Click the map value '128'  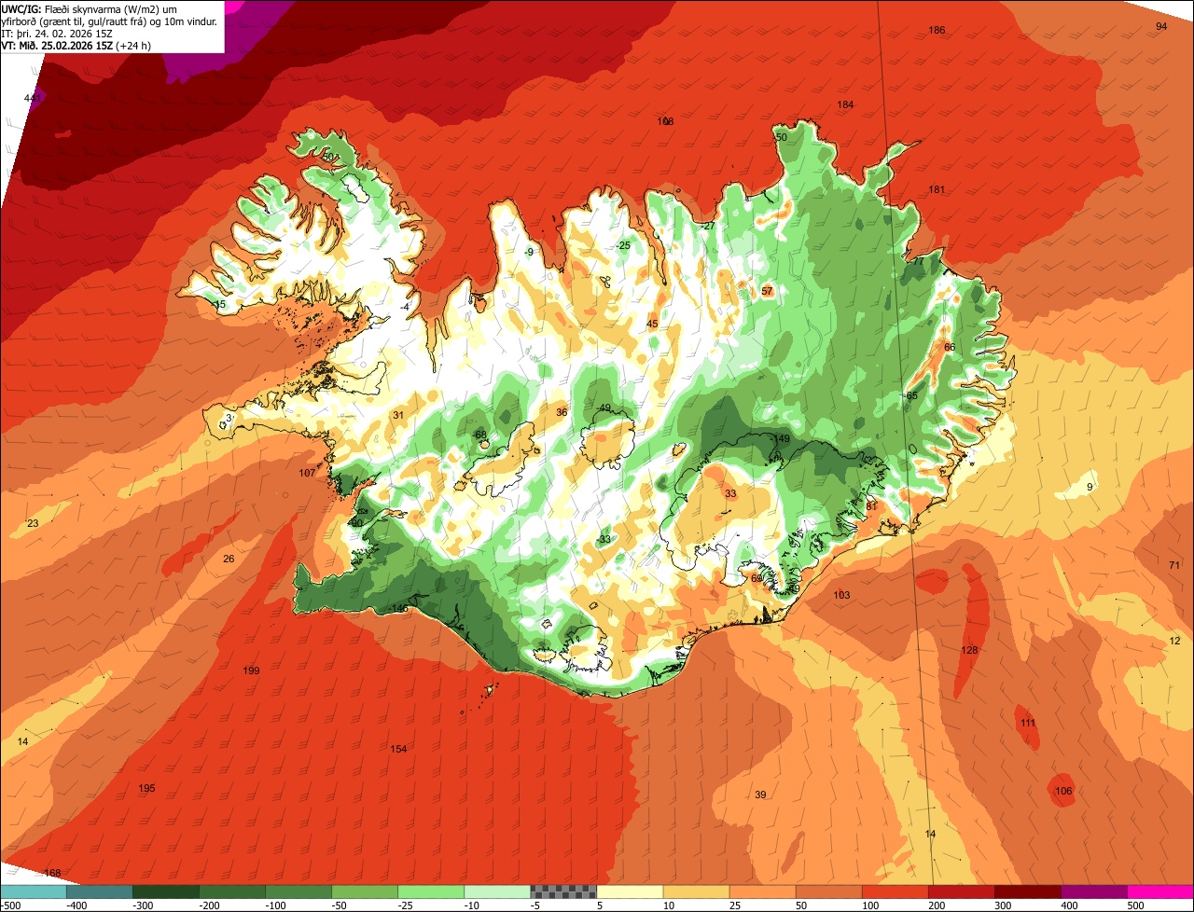[x=969, y=650]
